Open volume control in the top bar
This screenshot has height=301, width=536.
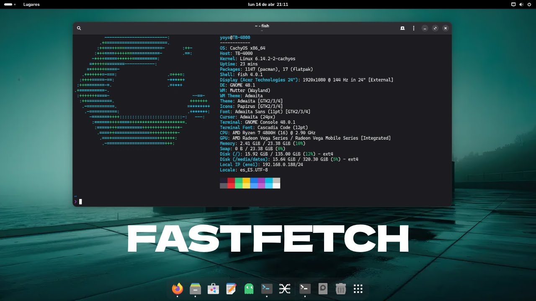point(522,4)
